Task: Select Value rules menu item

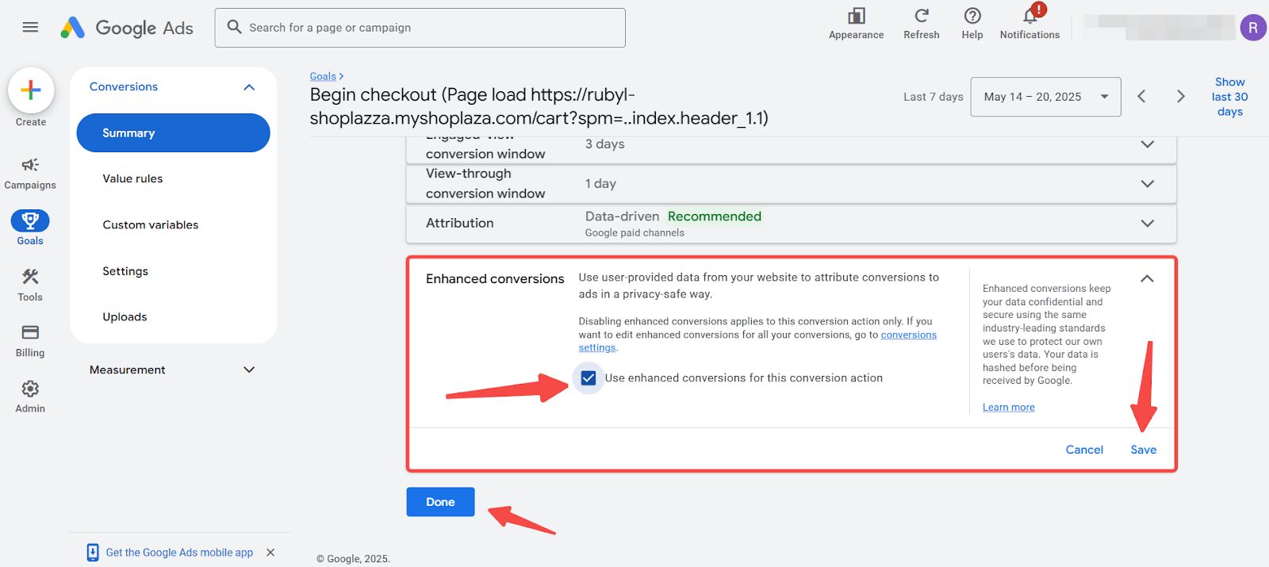Action: pyautogui.click(x=132, y=179)
